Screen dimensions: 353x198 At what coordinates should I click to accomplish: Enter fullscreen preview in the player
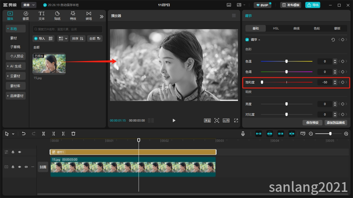236,121
